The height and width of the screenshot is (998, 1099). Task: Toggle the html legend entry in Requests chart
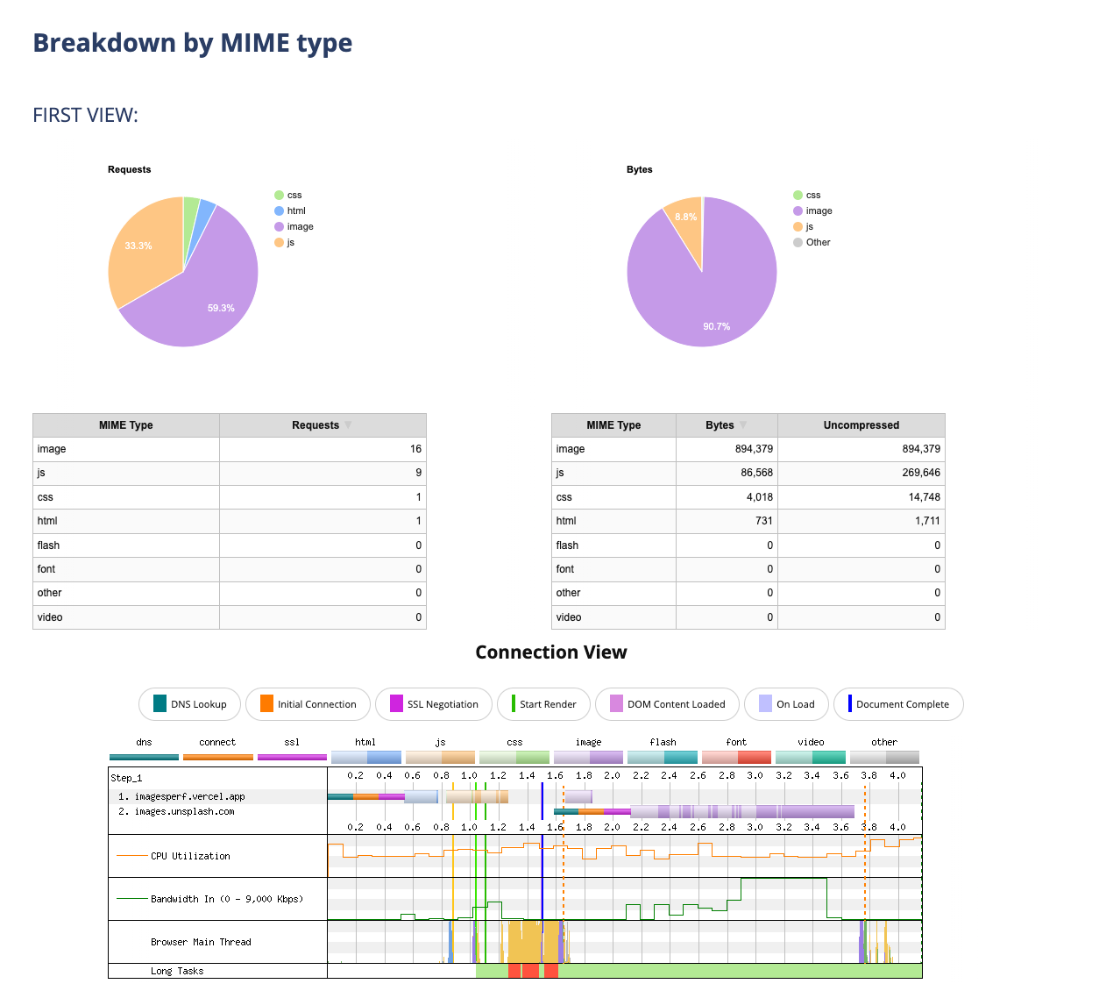tap(296, 210)
